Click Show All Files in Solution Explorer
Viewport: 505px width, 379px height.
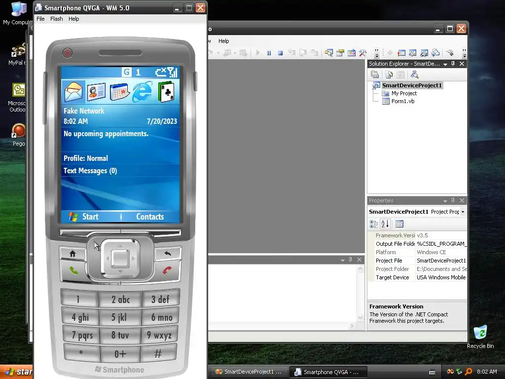coord(389,75)
